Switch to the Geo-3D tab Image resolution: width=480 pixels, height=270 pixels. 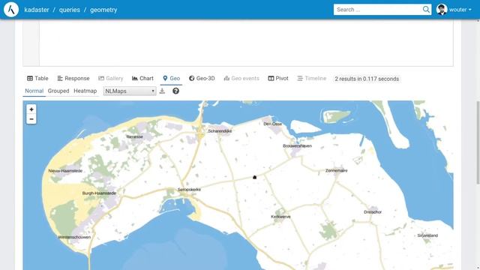pyautogui.click(x=202, y=78)
